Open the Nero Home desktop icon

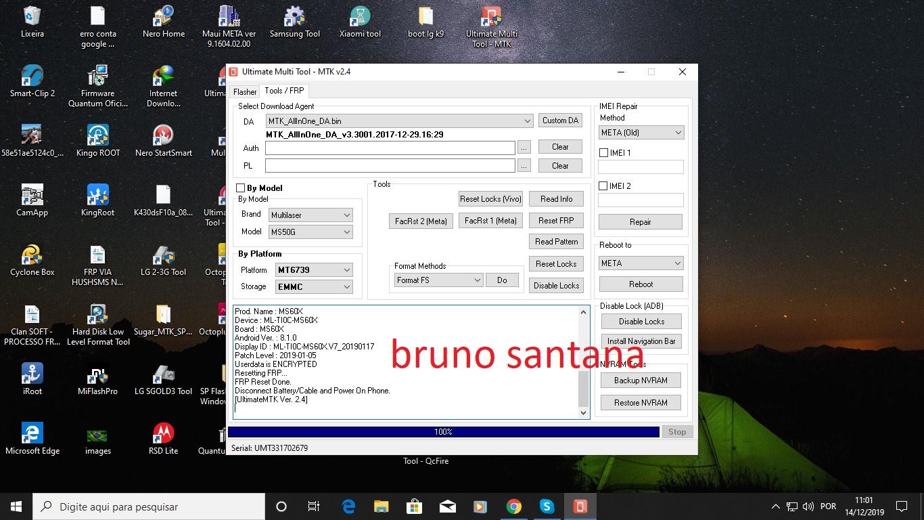click(164, 22)
